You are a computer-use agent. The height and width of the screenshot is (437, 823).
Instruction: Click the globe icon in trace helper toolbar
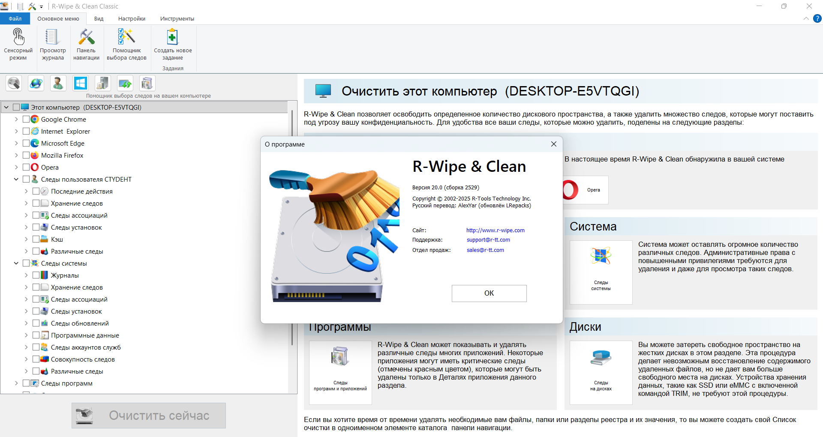coord(36,83)
